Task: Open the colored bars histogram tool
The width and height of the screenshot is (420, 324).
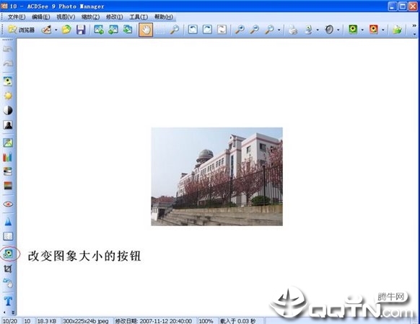Action: [x=8, y=157]
